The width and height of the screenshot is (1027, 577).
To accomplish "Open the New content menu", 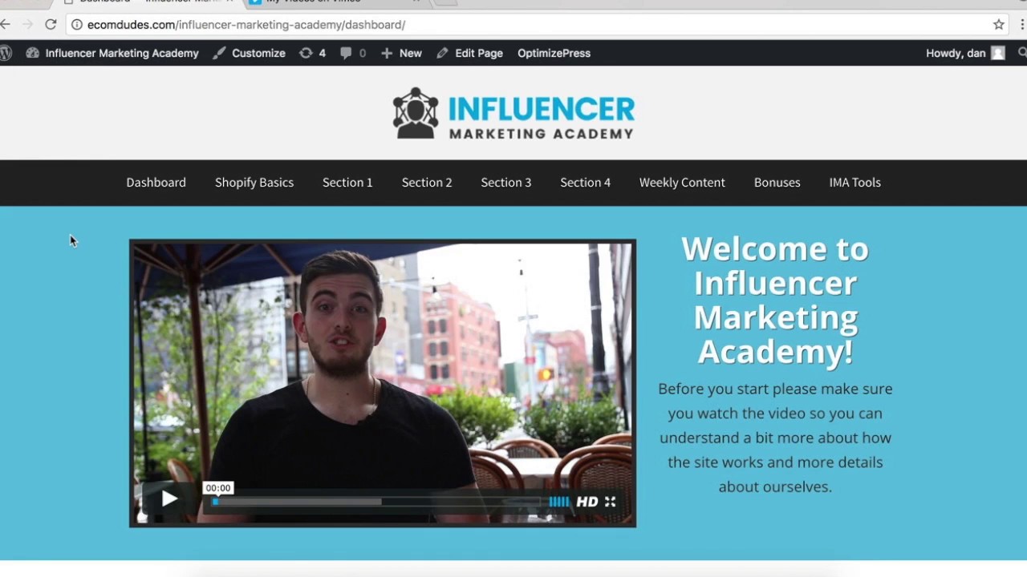I will pyautogui.click(x=401, y=53).
